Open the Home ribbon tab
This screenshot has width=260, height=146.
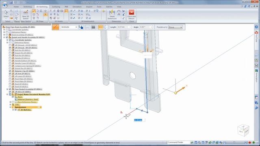(16, 7)
